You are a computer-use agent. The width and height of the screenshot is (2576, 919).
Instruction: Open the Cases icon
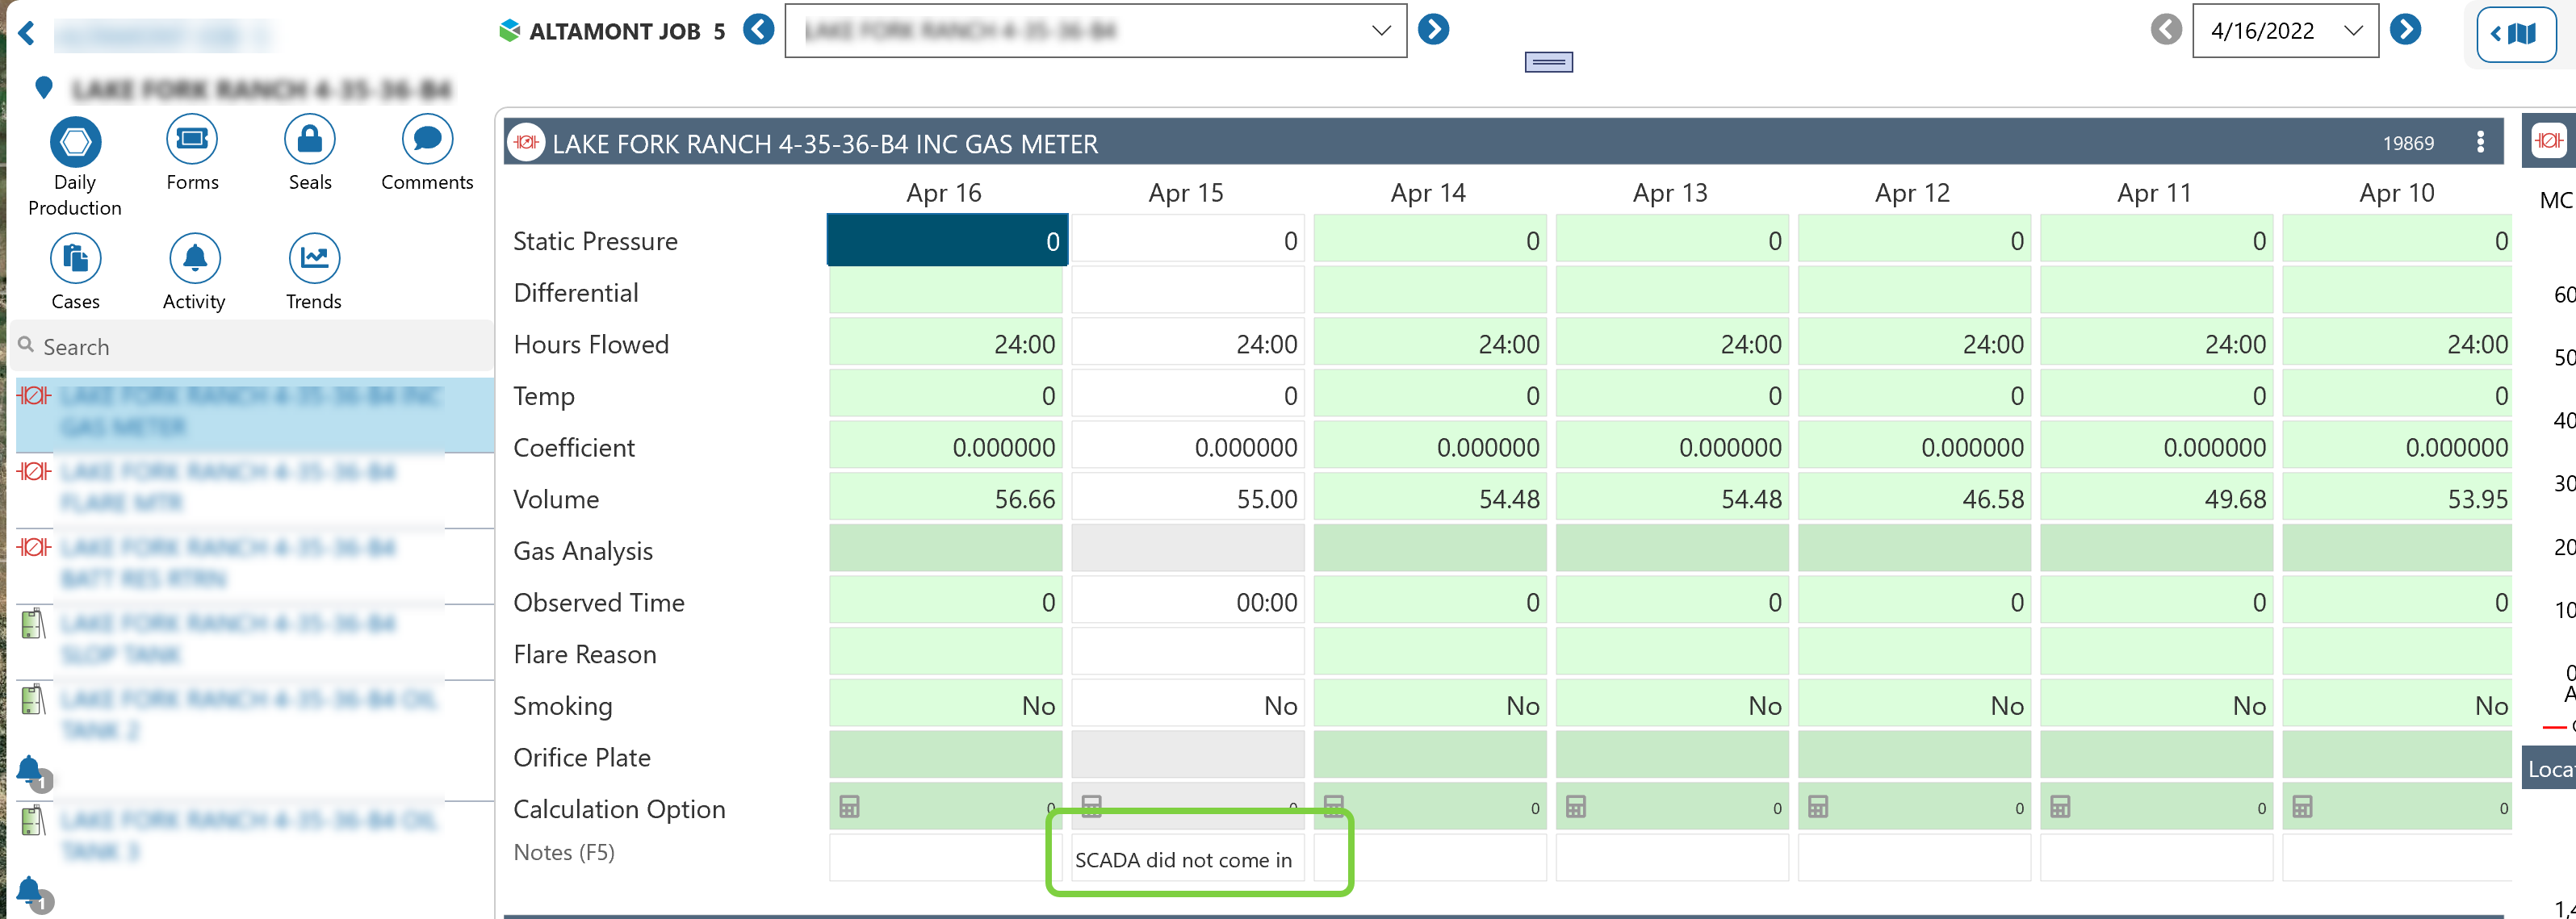coord(75,259)
